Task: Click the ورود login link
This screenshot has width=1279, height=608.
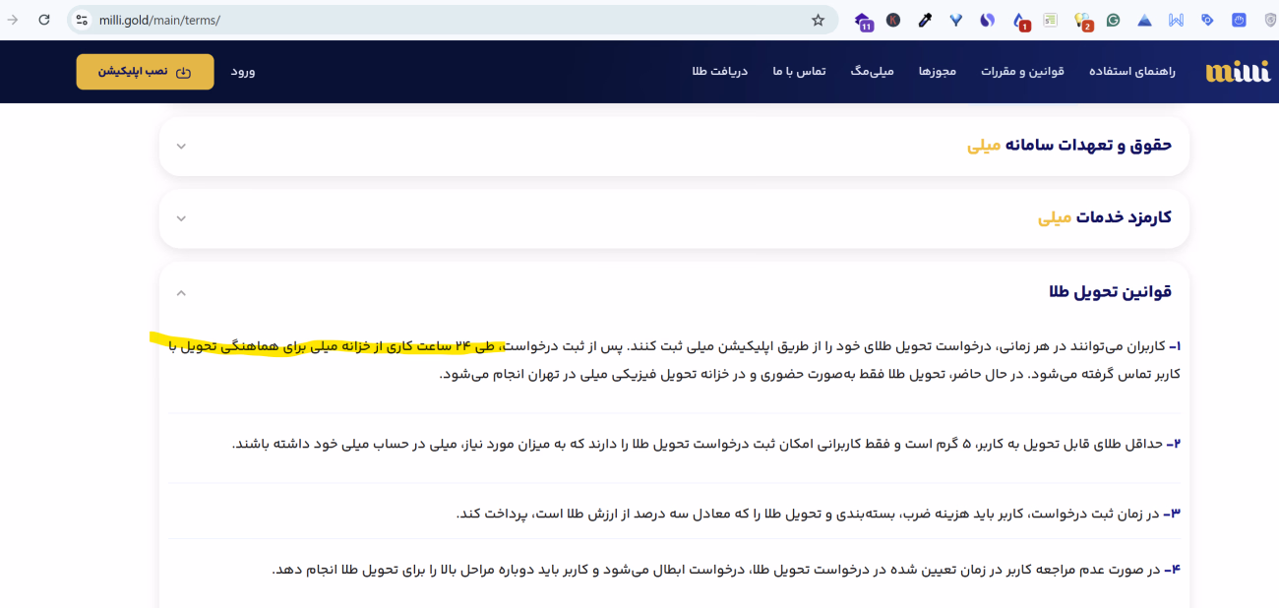Action: (243, 72)
